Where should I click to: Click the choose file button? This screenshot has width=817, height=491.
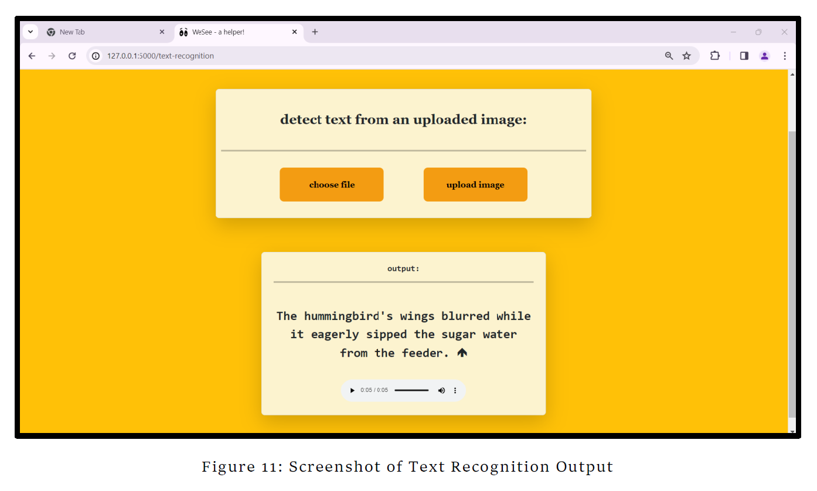(332, 184)
